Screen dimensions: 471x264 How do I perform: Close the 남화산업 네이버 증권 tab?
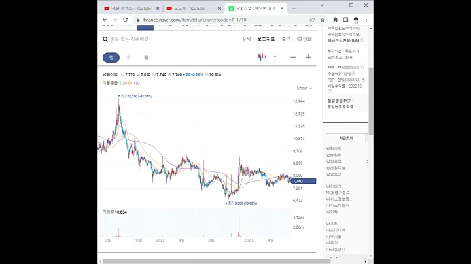point(282,8)
